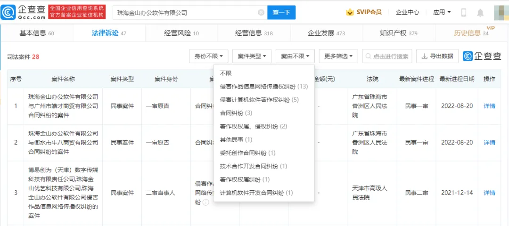
Task: Click case name with 广州市皓才商贸有限公司
Action: click(x=63, y=106)
